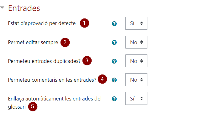The height and width of the screenshot is (118, 212).
Task: Open help for Permeteu comentaris en les entrades
Action: 114,80
